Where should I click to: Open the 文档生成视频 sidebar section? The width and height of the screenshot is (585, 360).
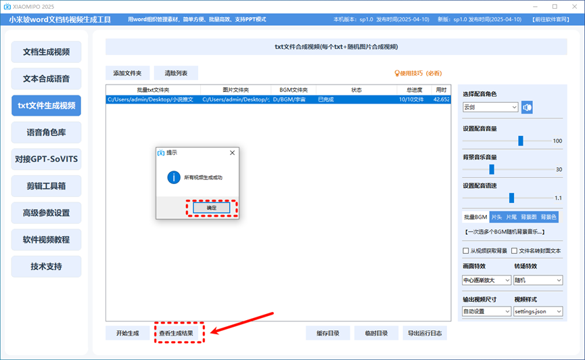[x=46, y=52]
